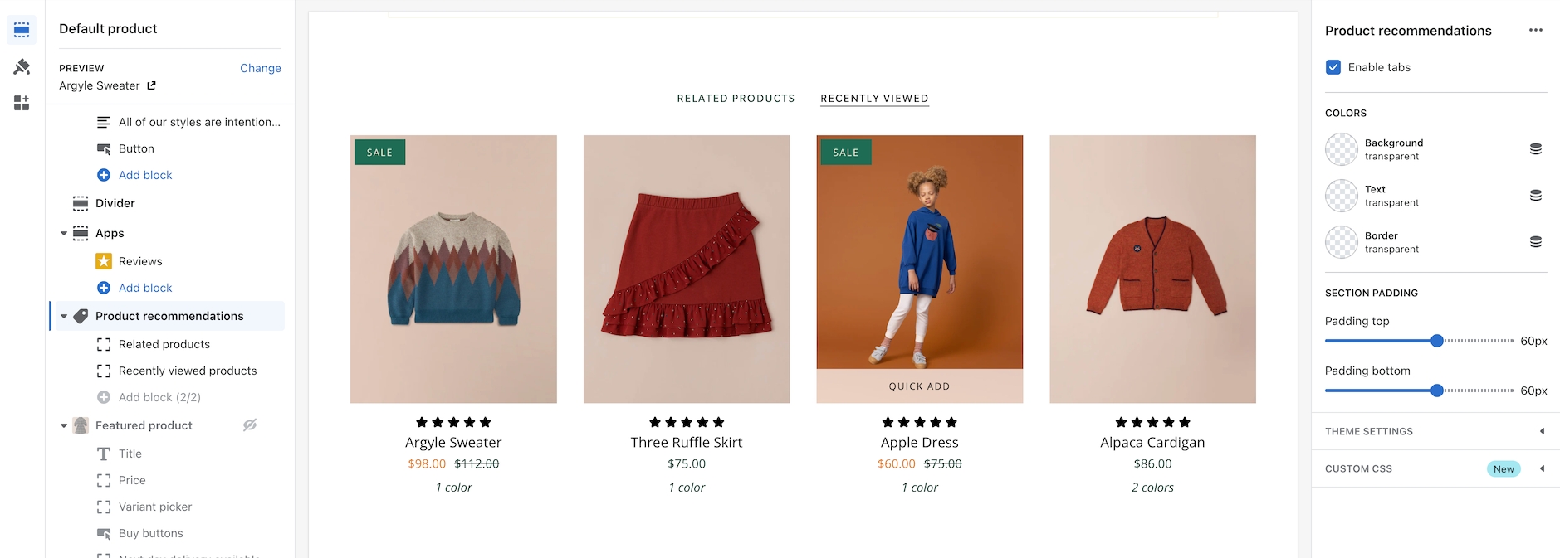Open the Sections panel icon in sidebar
Viewport: 1560px width, 558px height.
coord(22,31)
